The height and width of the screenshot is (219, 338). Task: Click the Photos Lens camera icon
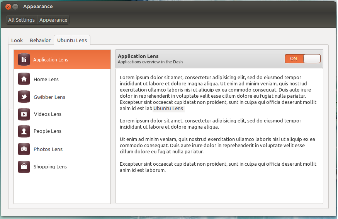coord(24,149)
